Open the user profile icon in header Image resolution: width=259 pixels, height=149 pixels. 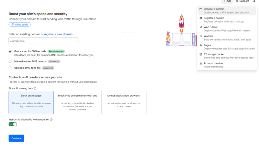[x=254, y=1]
